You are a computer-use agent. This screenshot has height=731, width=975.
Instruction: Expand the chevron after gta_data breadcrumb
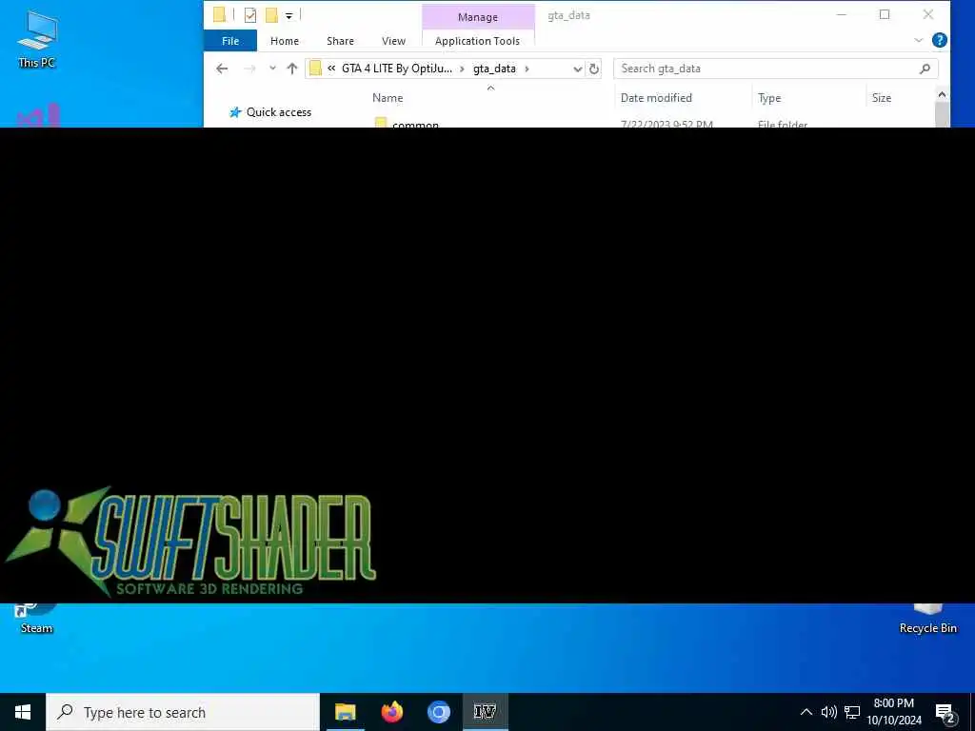point(527,69)
